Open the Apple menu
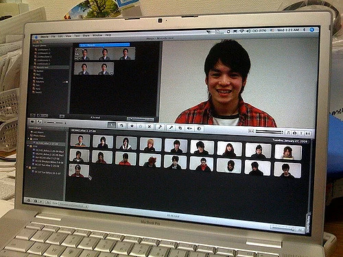Image resolution: width=343 pixels, height=257 pixels. pyautogui.click(x=36, y=37)
